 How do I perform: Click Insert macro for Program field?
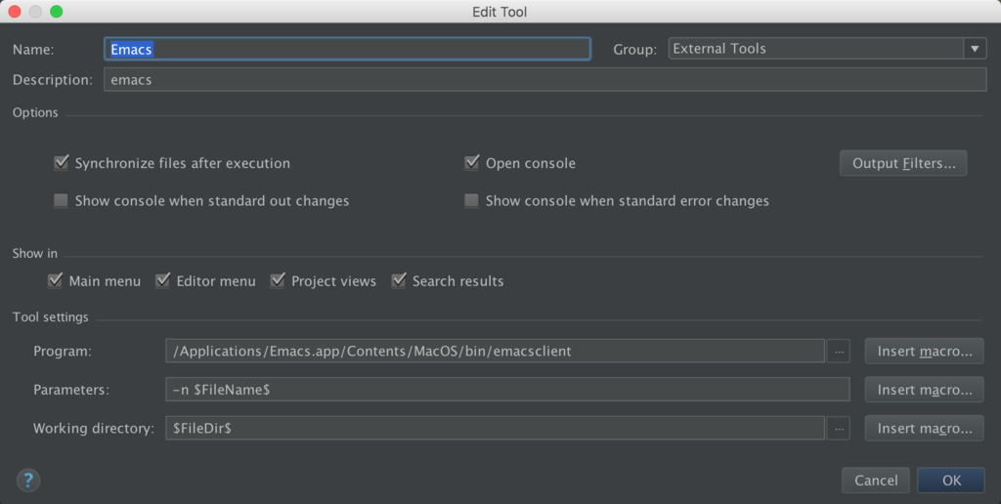[924, 352]
